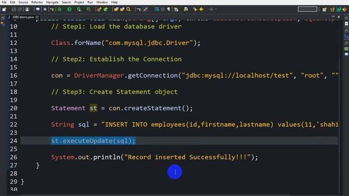349x196 pixels.
Task: Open the Refactor menu
Action: pyautogui.click(x=37, y=2)
